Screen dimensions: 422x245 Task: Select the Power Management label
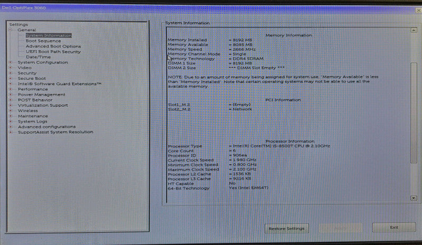[x=42, y=95]
